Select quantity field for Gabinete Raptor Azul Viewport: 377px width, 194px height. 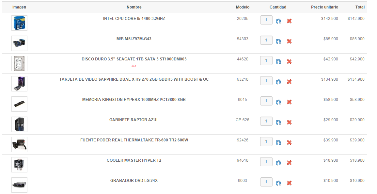tap(266, 121)
